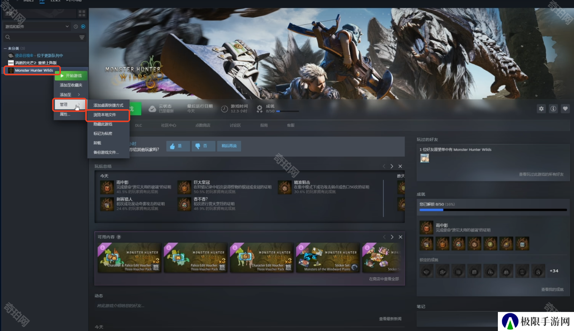Click the thumbs-up 是 recommend button
Viewport: 574px width, 331px height.
click(178, 146)
